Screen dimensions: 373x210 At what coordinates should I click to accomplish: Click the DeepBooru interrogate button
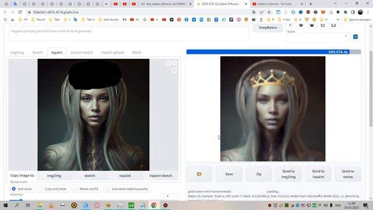pos(268,27)
